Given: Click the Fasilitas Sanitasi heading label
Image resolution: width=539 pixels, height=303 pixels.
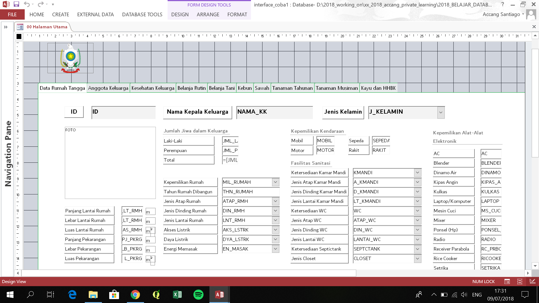Looking at the screenshot, I should (310, 163).
